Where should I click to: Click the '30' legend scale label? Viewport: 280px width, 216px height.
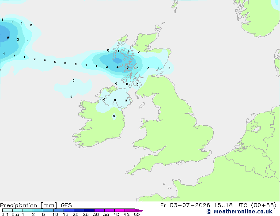(96, 214)
